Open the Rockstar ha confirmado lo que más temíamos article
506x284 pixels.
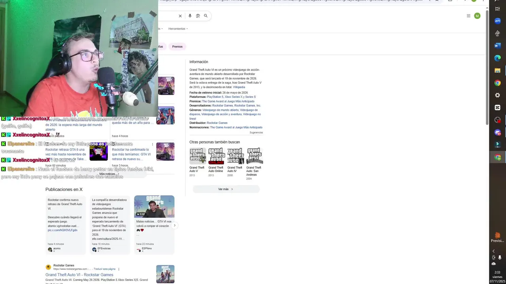coord(132,154)
